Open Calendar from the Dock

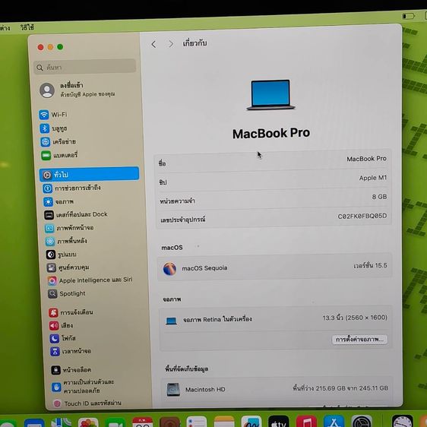[142, 422]
